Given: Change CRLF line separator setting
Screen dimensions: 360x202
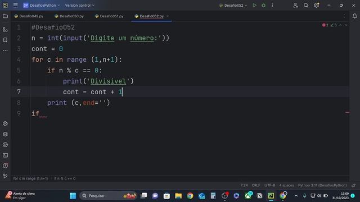Looking at the screenshot, I should pos(256,185).
